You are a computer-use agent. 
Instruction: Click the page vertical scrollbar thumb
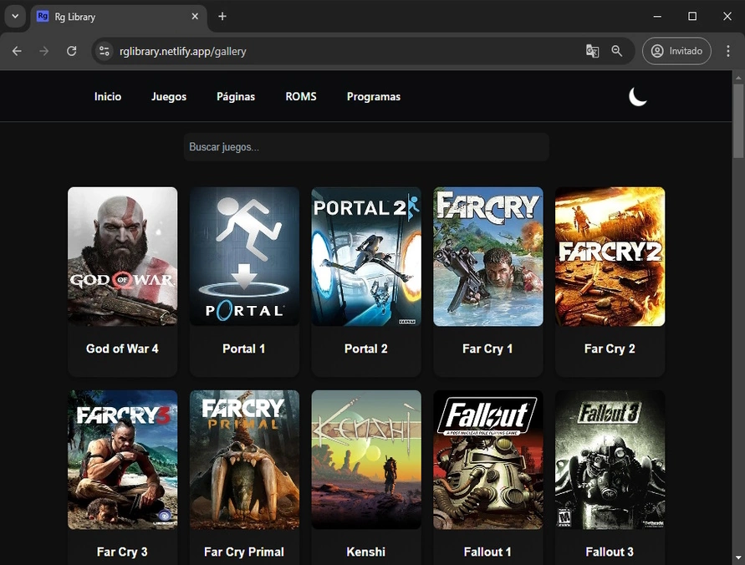pos(738,120)
